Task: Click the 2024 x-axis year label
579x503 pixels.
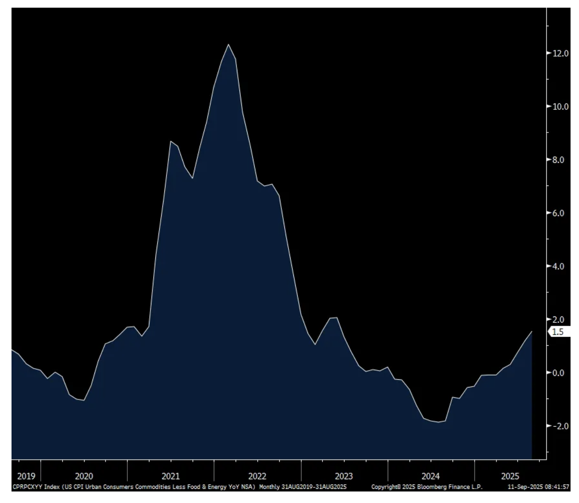Action: (430, 476)
